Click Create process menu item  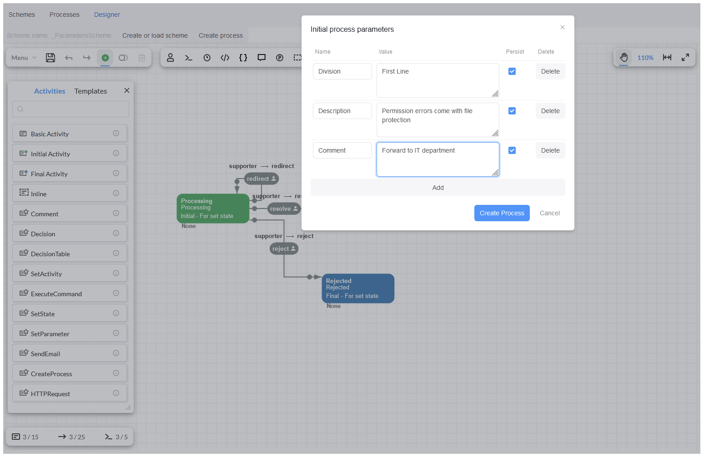221,35
